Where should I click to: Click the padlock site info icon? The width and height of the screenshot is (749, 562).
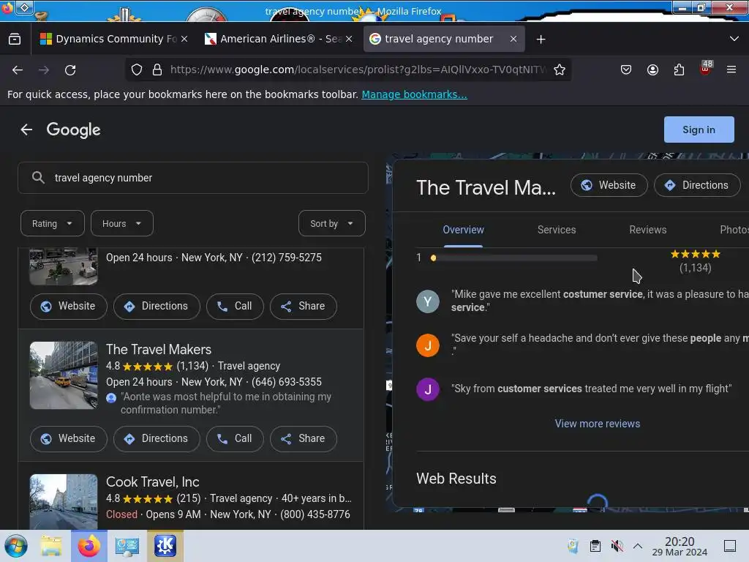click(157, 70)
